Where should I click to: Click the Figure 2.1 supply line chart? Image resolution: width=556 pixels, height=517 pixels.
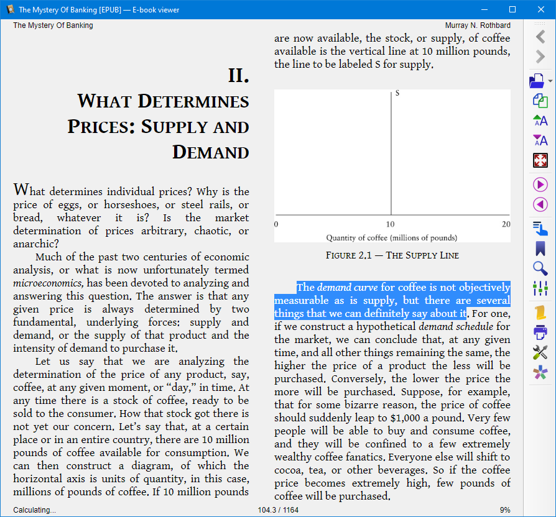(392, 166)
